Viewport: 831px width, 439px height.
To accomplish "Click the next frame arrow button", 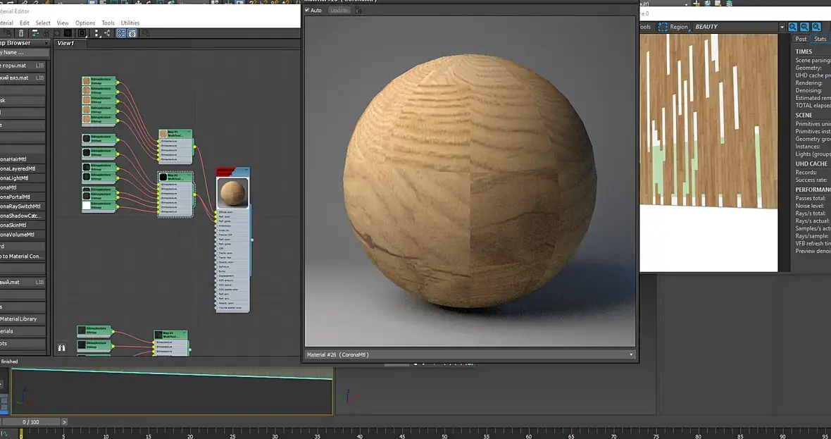I will pos(64,422).
